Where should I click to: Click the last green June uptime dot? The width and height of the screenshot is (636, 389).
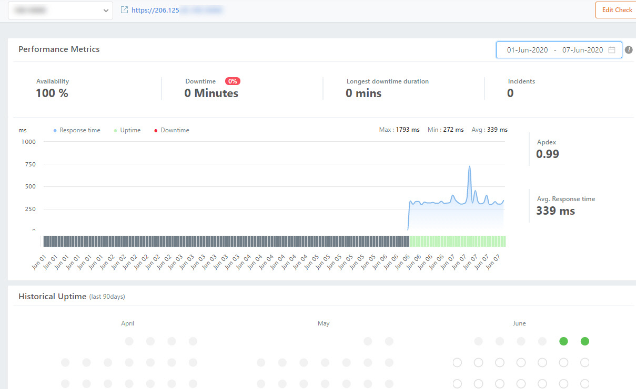click(584, 341)
